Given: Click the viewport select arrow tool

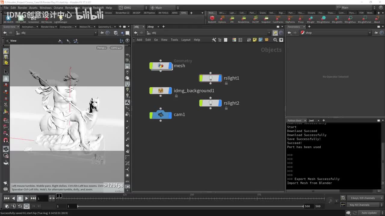Looking at the screenshot, I should coord(6,72).
